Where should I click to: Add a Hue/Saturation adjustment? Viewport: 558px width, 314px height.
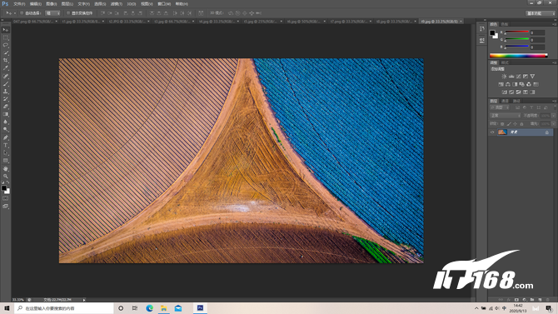click(x=501, y=84)
